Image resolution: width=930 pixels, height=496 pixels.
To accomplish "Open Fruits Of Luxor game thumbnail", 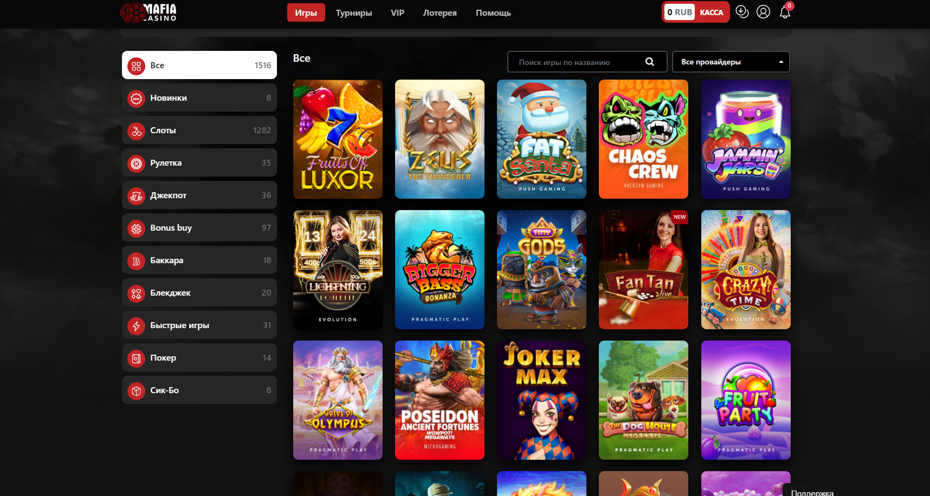I will tap(338, 139).
